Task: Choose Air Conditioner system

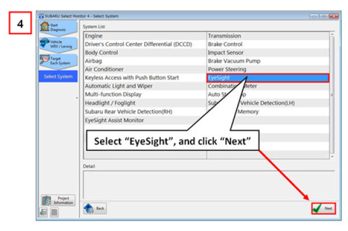Action: tap(145, 70)
